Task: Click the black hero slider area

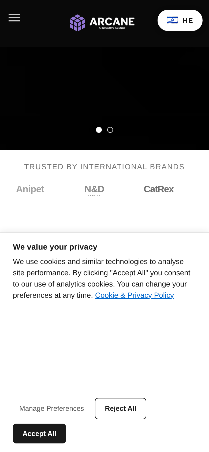Action: [104, 88]
